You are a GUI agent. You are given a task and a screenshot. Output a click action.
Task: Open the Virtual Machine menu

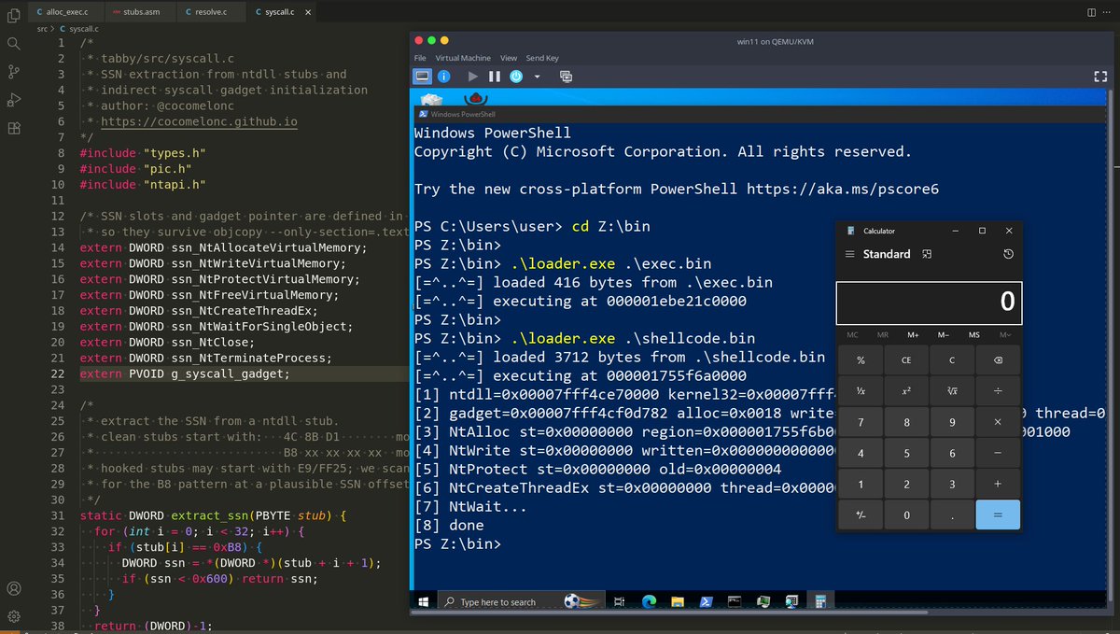pyautogui.click(x=463, y=58)
